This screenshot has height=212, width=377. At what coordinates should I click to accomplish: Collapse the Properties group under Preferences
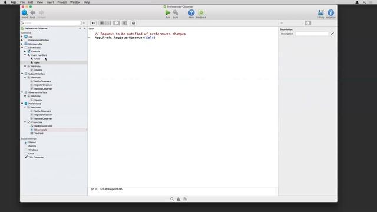(x=25, y=122)
